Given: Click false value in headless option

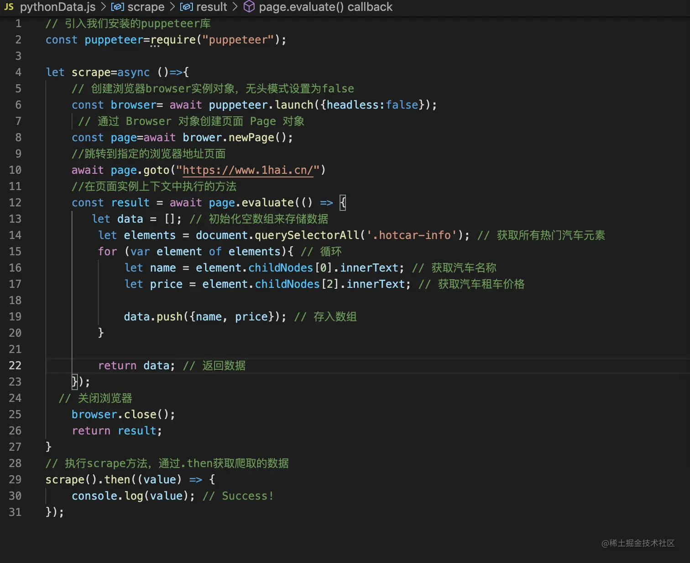Looking at the screenshot, I should click(x=402, y=105).
